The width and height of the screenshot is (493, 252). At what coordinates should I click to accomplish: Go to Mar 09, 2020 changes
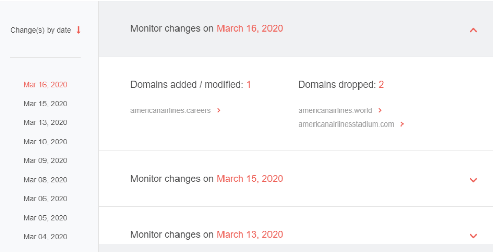point(46,160)
